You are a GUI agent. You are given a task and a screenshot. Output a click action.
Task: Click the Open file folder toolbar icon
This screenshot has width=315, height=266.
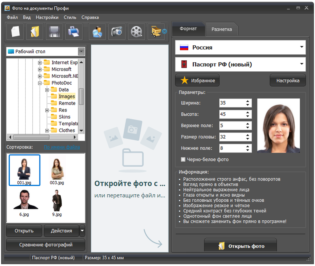pyautogui.click(x=35, y=32)
